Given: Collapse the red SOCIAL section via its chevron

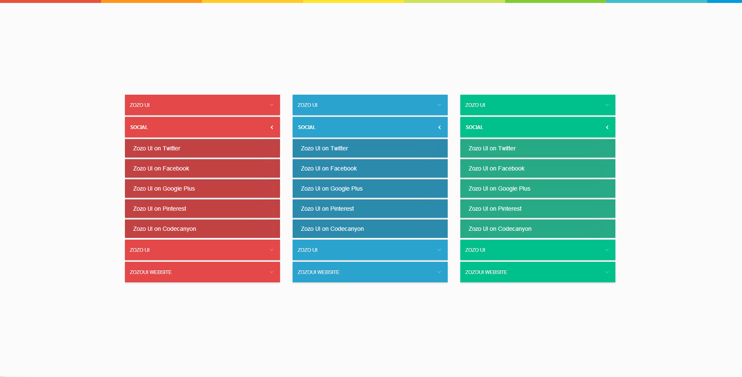Looking at the screenshot, I should (272, 127).
